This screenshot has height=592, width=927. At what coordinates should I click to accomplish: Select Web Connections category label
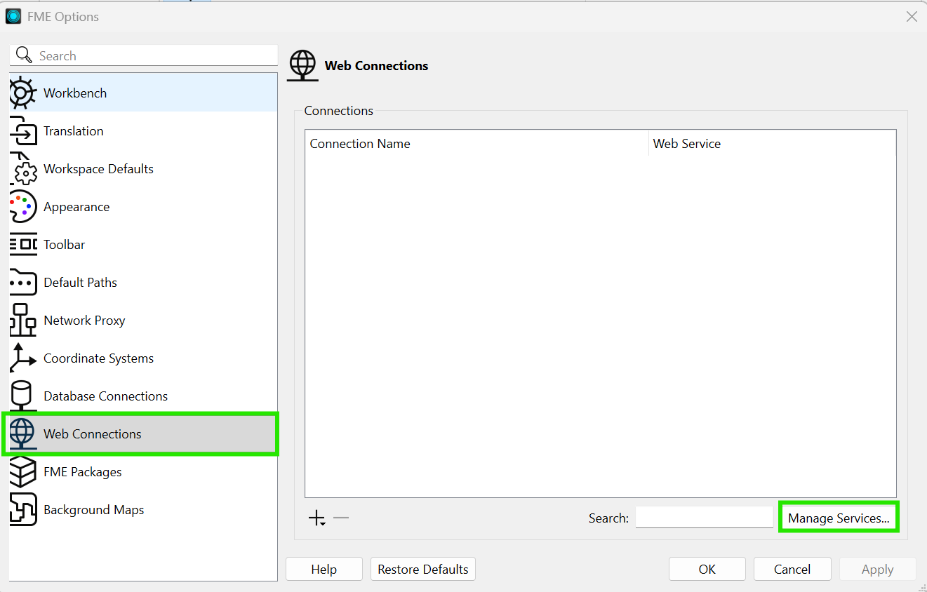point(93,433)
